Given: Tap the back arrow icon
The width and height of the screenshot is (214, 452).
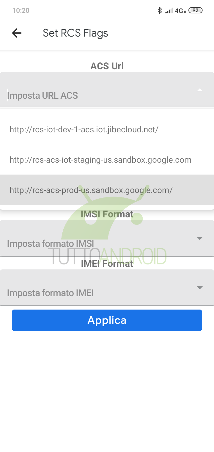Looking at the screenshot, I should click(x=17, y=33).
